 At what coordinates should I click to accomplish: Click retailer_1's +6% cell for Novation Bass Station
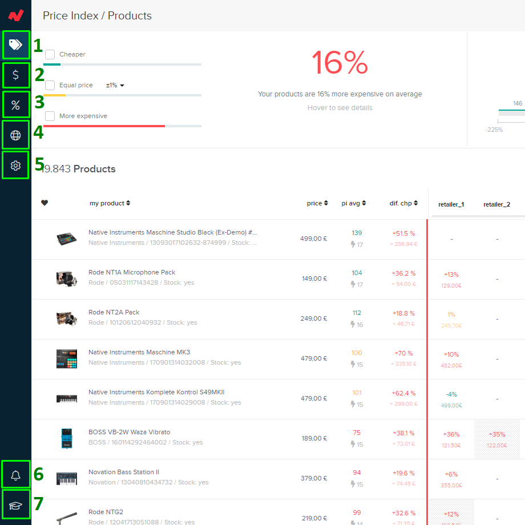[x=451, y=479]
